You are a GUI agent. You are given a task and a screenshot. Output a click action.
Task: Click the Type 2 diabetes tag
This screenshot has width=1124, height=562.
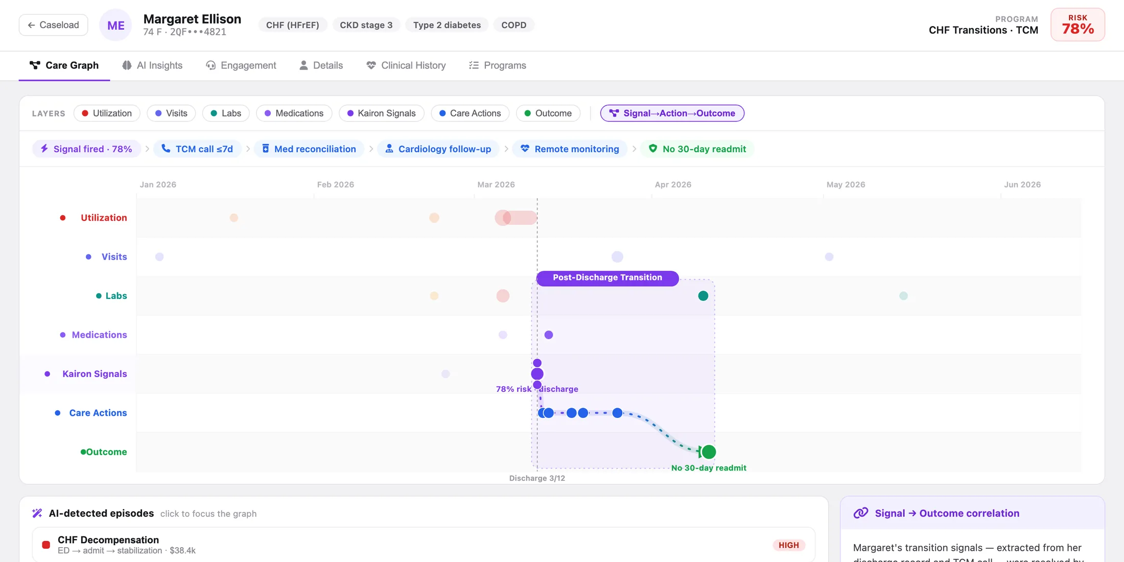pyautogui.click(x=447, y=25)
